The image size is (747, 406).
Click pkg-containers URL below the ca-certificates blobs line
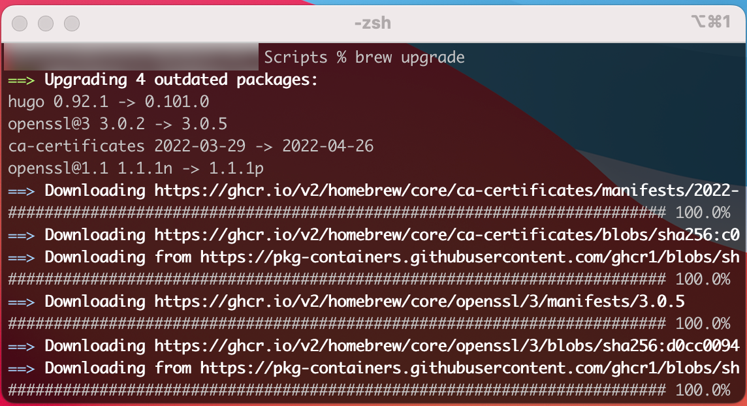click(469, 257)
